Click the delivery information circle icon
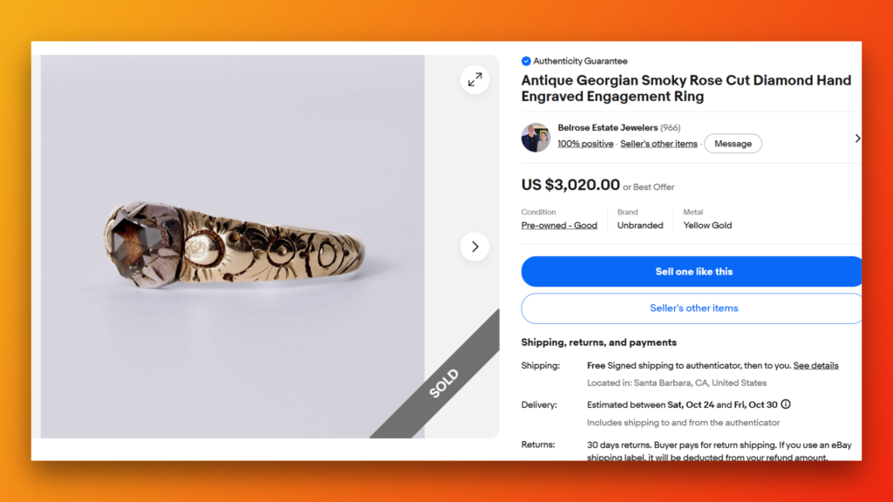This screenshot has height=502, width=893. pos(786,404)
